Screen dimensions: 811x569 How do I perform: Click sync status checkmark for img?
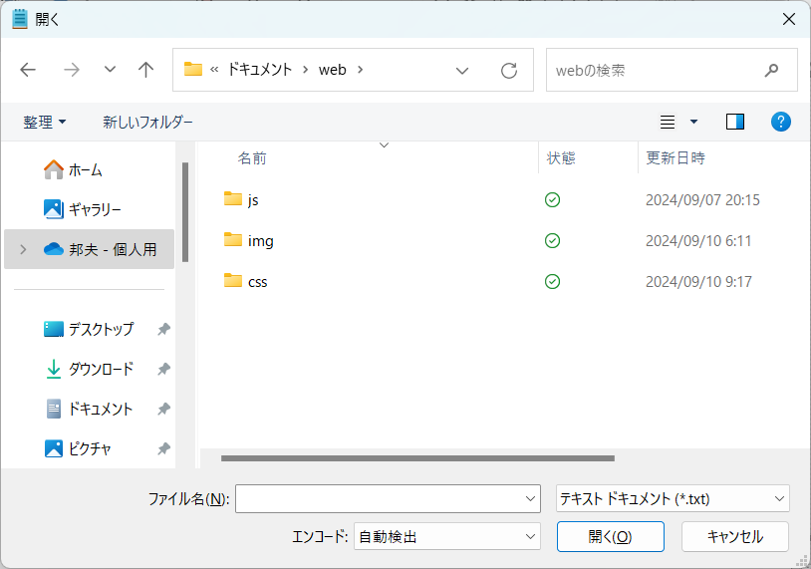tap(552, 240)
